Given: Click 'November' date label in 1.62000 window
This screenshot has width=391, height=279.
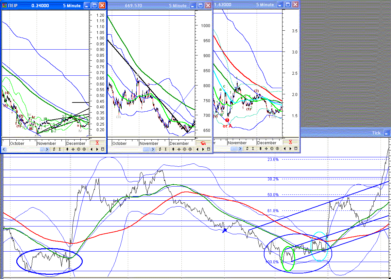Looking at the screenshot, I should (237, 143).
